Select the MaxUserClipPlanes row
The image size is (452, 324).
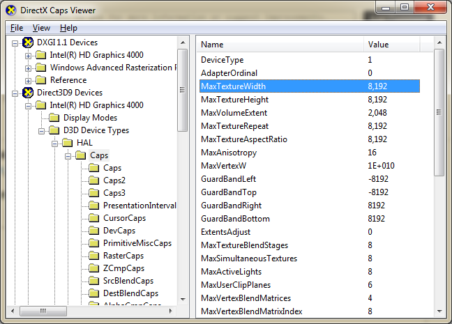(x=310, y=285)
